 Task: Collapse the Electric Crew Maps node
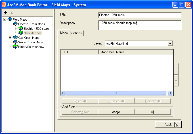pos(10,24)
